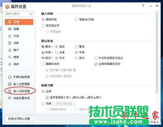
Task: Check the 隐藏状态栏 checkbox
Action: (x=43, y=64)
